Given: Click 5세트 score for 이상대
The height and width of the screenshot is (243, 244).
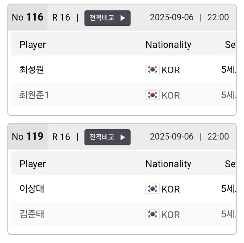Looking at the screenshot, I should click(x=229, y=189).
